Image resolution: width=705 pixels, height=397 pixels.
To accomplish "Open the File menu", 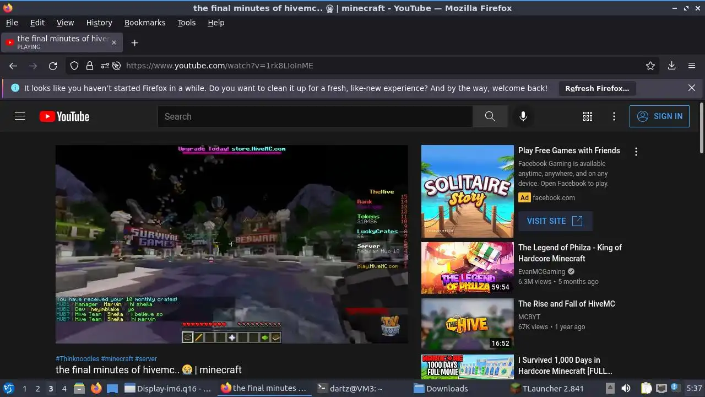I will (12, 23).
